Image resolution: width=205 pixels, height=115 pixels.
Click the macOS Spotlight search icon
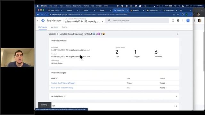[179, 6]
